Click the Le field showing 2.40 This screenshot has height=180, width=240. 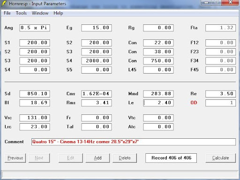[x=158, y=103]
